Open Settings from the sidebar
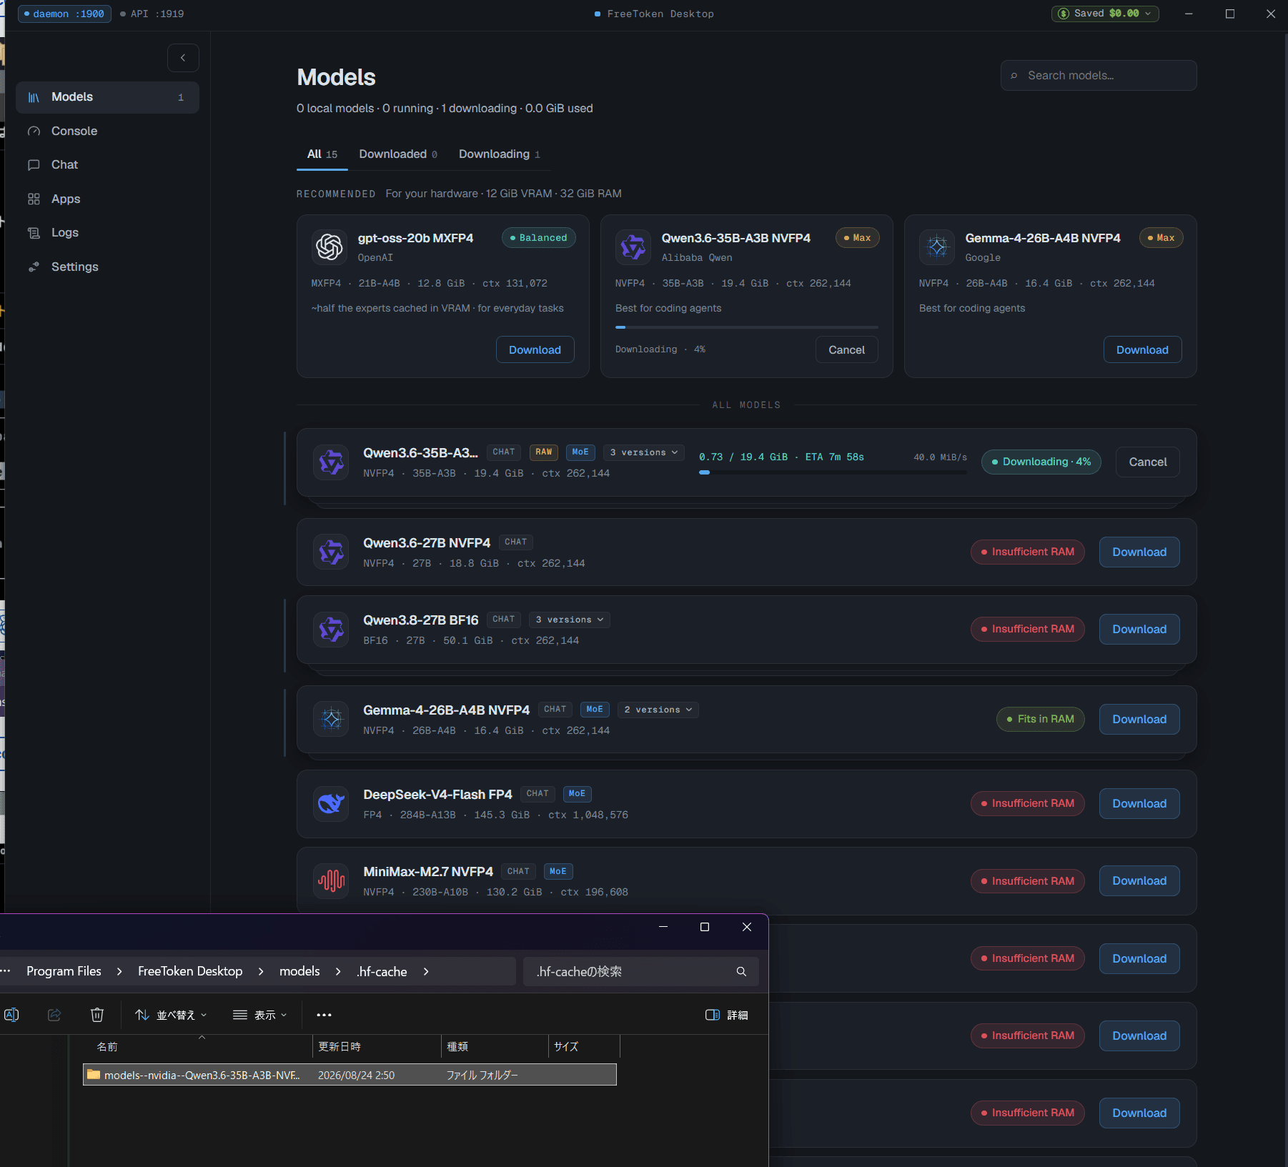This screenshot has height=1167, width=1288. 107,267
